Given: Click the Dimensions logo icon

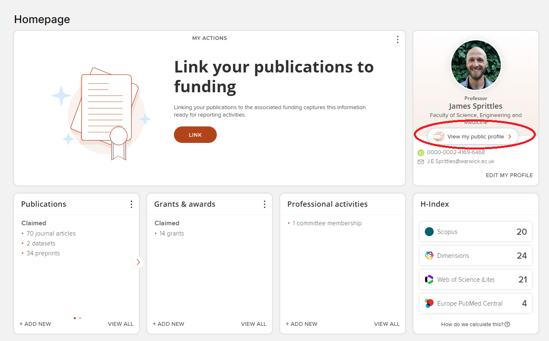Looking at the screenshot, I should point(429,256).
